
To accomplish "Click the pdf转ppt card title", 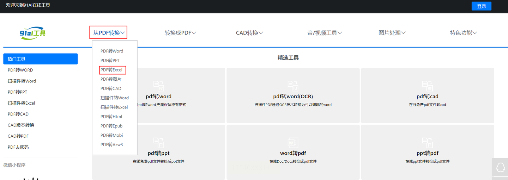I will pos(158,153).
